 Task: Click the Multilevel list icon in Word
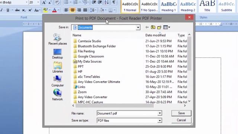(x=85, y=2)
